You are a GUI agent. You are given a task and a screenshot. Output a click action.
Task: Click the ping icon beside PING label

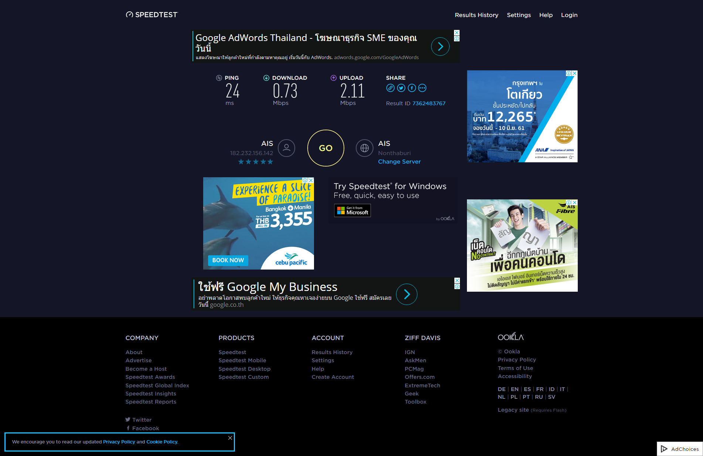tap(219, 78)
